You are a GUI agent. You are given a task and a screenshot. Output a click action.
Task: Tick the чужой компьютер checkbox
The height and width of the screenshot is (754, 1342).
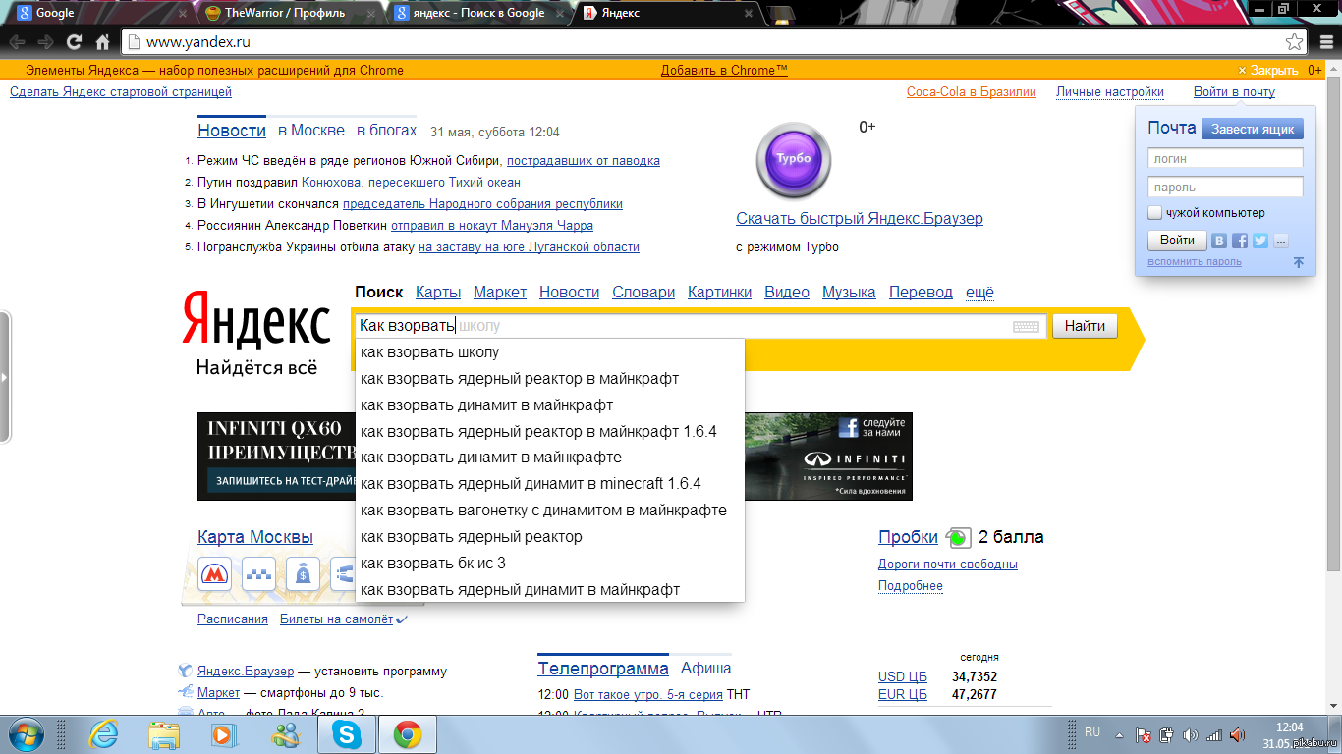click(1155, 213)
